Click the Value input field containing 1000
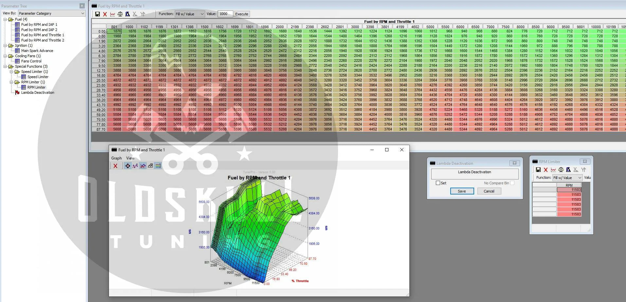The width and height of the screenshot is (626, 302). point(225,14)
